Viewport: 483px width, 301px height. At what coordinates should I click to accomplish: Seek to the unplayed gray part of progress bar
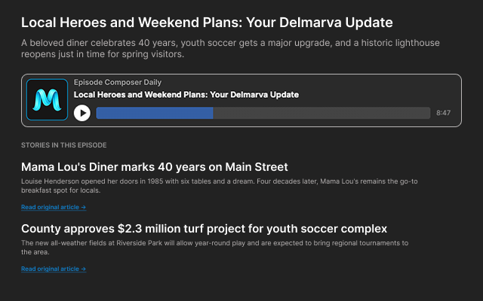[321, 113]
